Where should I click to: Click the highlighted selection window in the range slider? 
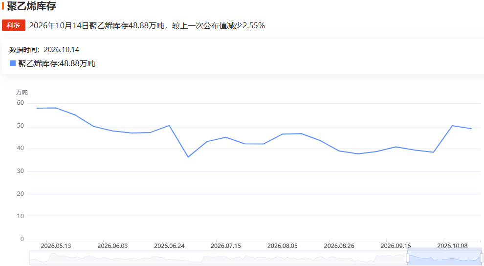tap(444, 258)
